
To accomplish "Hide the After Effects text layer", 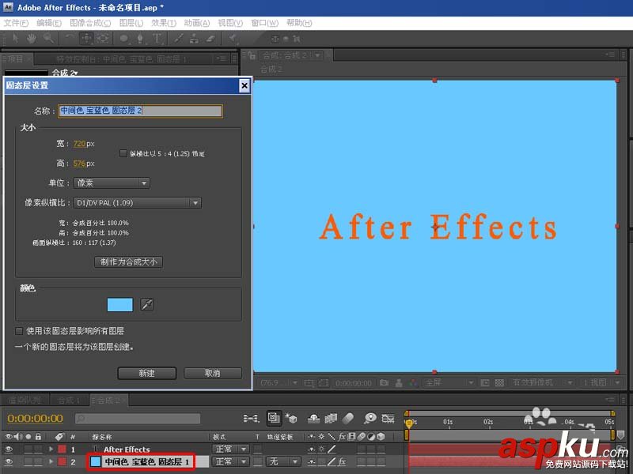I will pyautogui.click(x=9, y=449).
